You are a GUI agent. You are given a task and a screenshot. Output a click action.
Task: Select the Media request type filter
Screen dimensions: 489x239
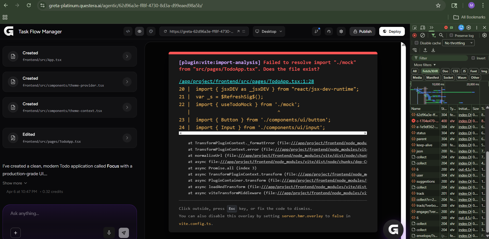(x=417, y=78)
